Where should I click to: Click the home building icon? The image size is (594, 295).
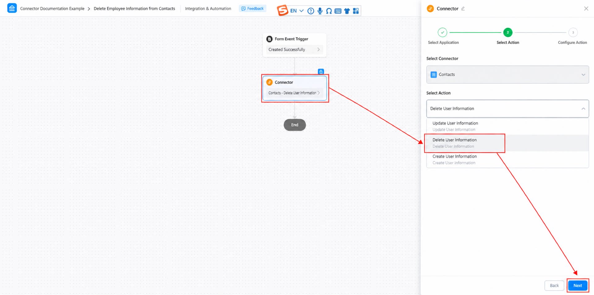[12, 8]
